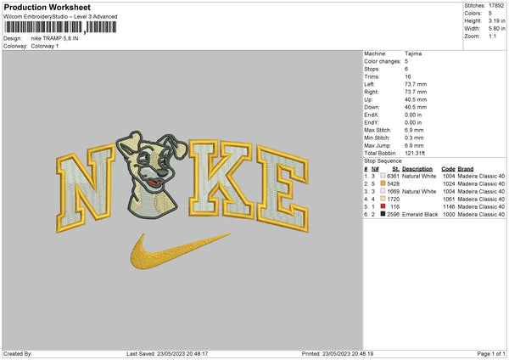Click the Width value 5.80 in
Screen dimensions: 509x360
[496, 29]
